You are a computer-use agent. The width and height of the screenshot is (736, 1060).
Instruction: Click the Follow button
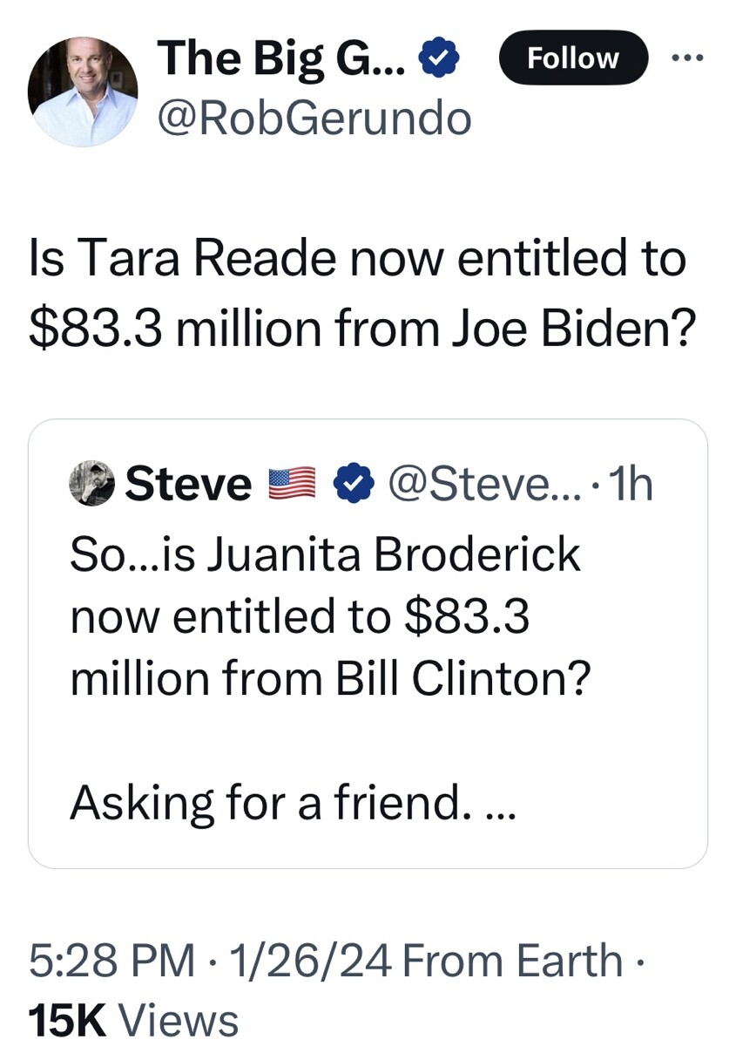[573, 58]
